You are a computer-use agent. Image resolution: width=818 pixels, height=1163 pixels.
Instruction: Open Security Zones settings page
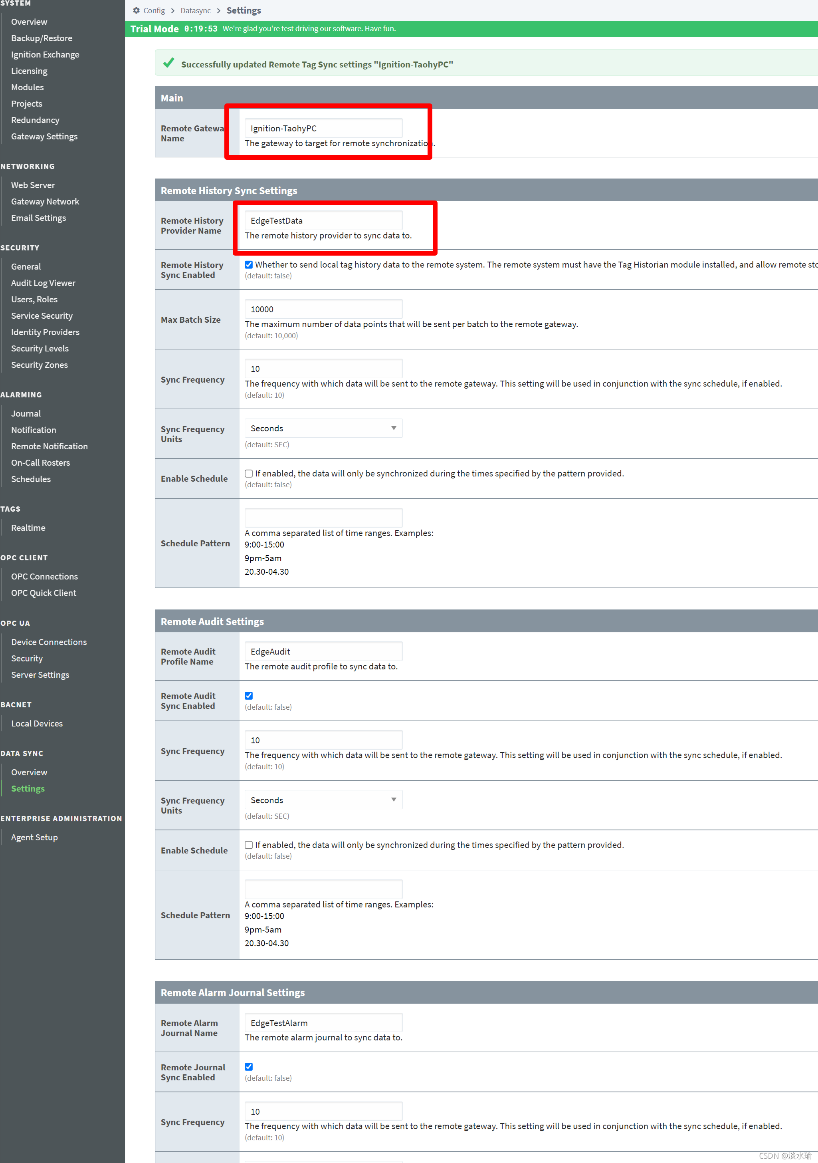click(x=40, y=364)
